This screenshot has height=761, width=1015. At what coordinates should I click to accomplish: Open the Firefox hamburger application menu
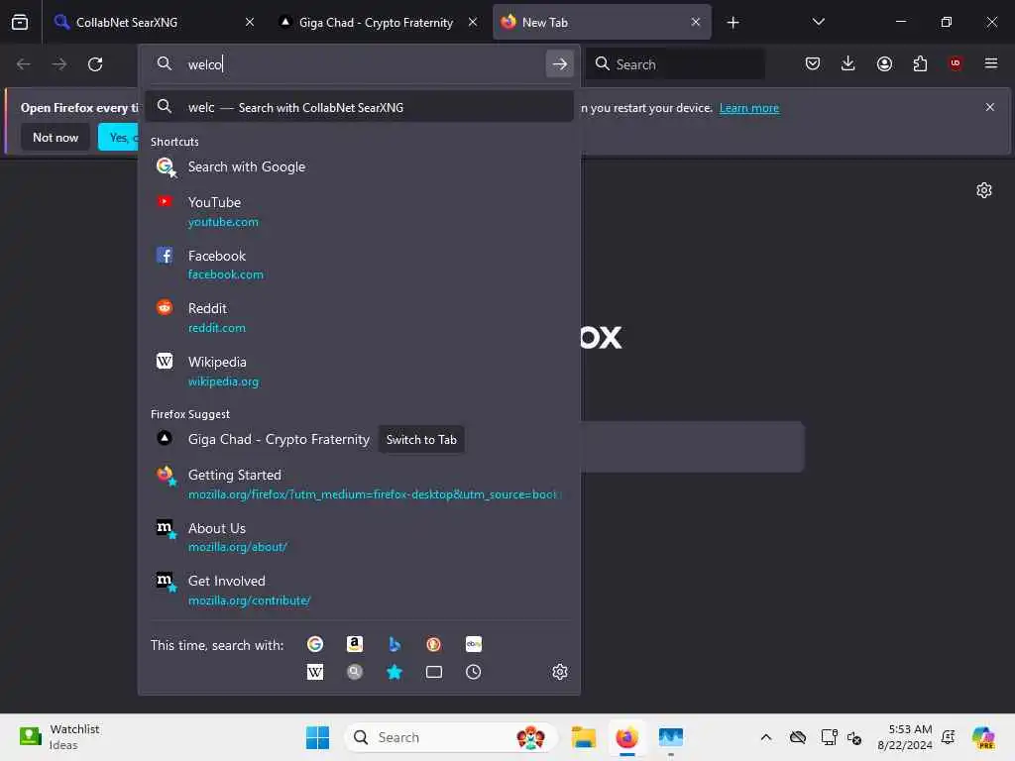click(991, 63)
